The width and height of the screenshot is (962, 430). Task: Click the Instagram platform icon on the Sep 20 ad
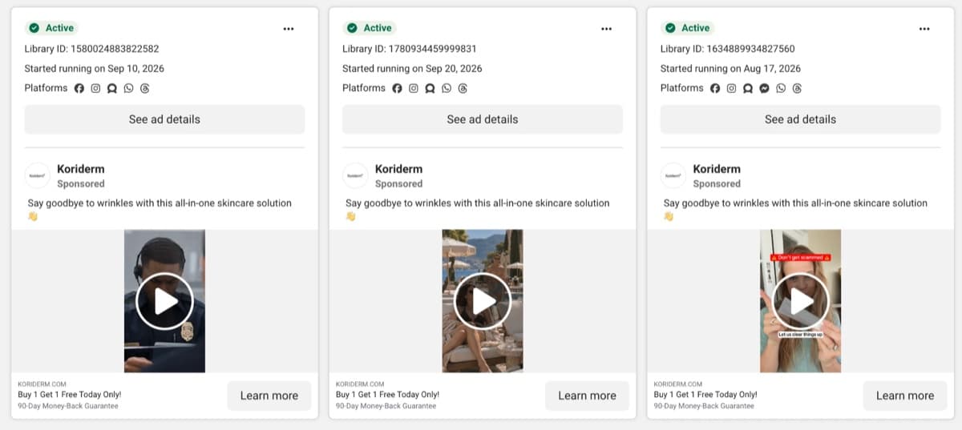coord(414,88)
